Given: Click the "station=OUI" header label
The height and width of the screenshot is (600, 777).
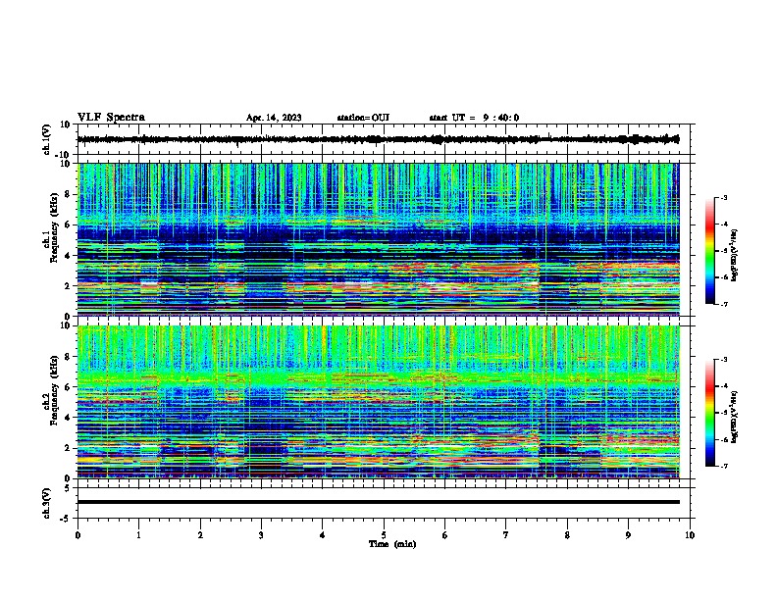Looking at the screenshot, I should click(x=363, y=118).
